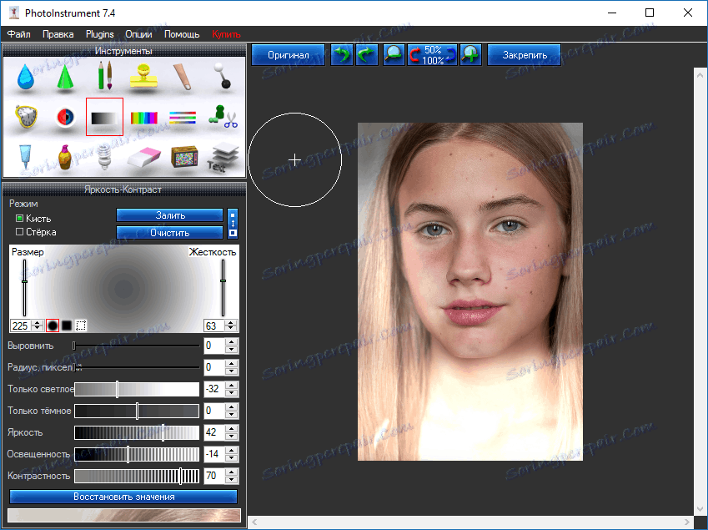Click the green undo arrow
Screen dimensions: 708x530
point(341,55)
